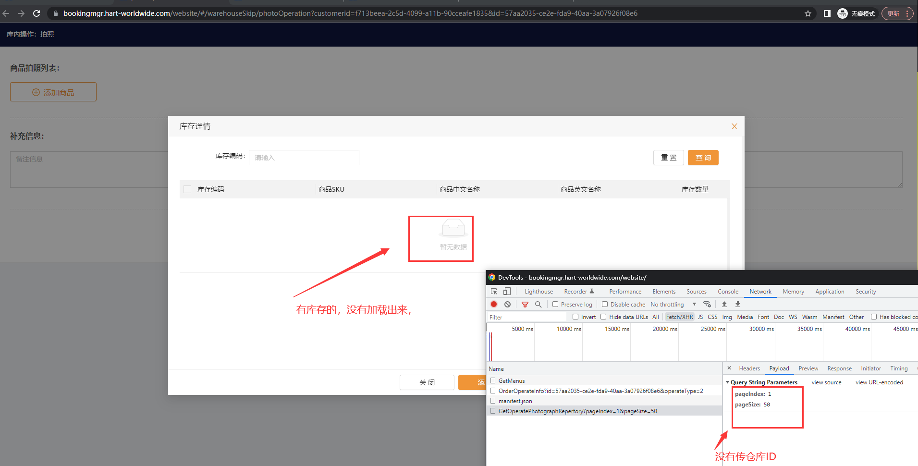The width and height of the screenshot is (918, 466).
Task: Stop network recording with the red record button
Action: pyautogui.click(x=494, y=304)
